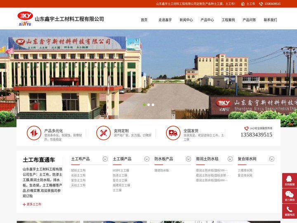This screenshot has width=297, height=223.
Task: Click 全国发货 feature title
Action: (x=191, y=130)
